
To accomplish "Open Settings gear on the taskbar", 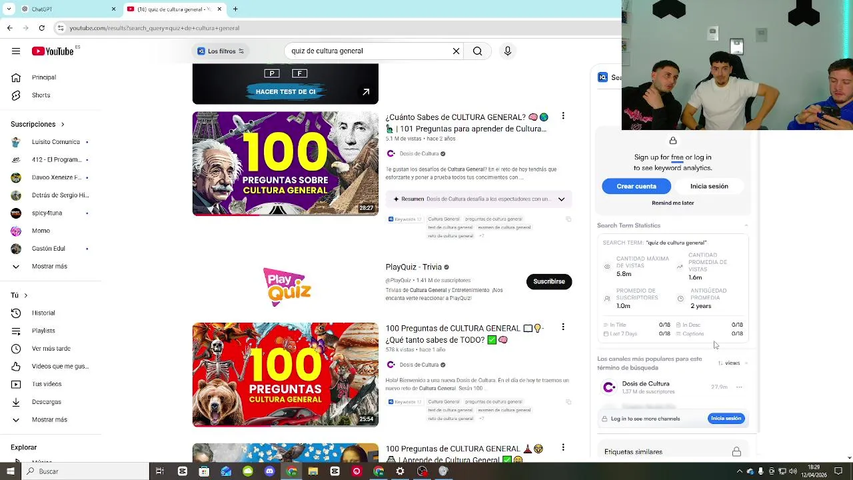I will 400,471.
